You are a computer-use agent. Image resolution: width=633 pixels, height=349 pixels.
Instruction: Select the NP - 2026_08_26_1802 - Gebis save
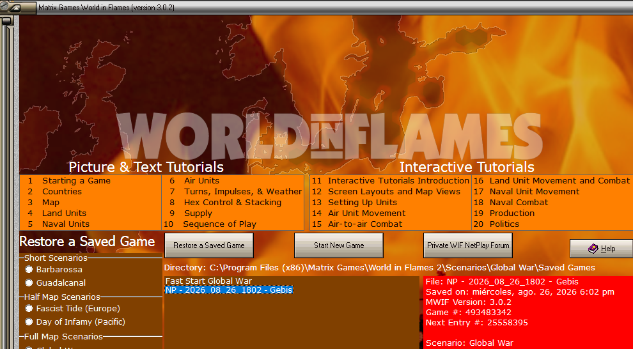[229, 290]
